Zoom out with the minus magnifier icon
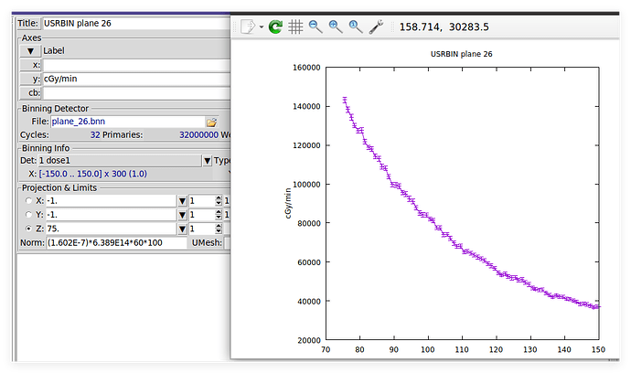This screenshot has height=373, width=631. (x=315, y=27)
